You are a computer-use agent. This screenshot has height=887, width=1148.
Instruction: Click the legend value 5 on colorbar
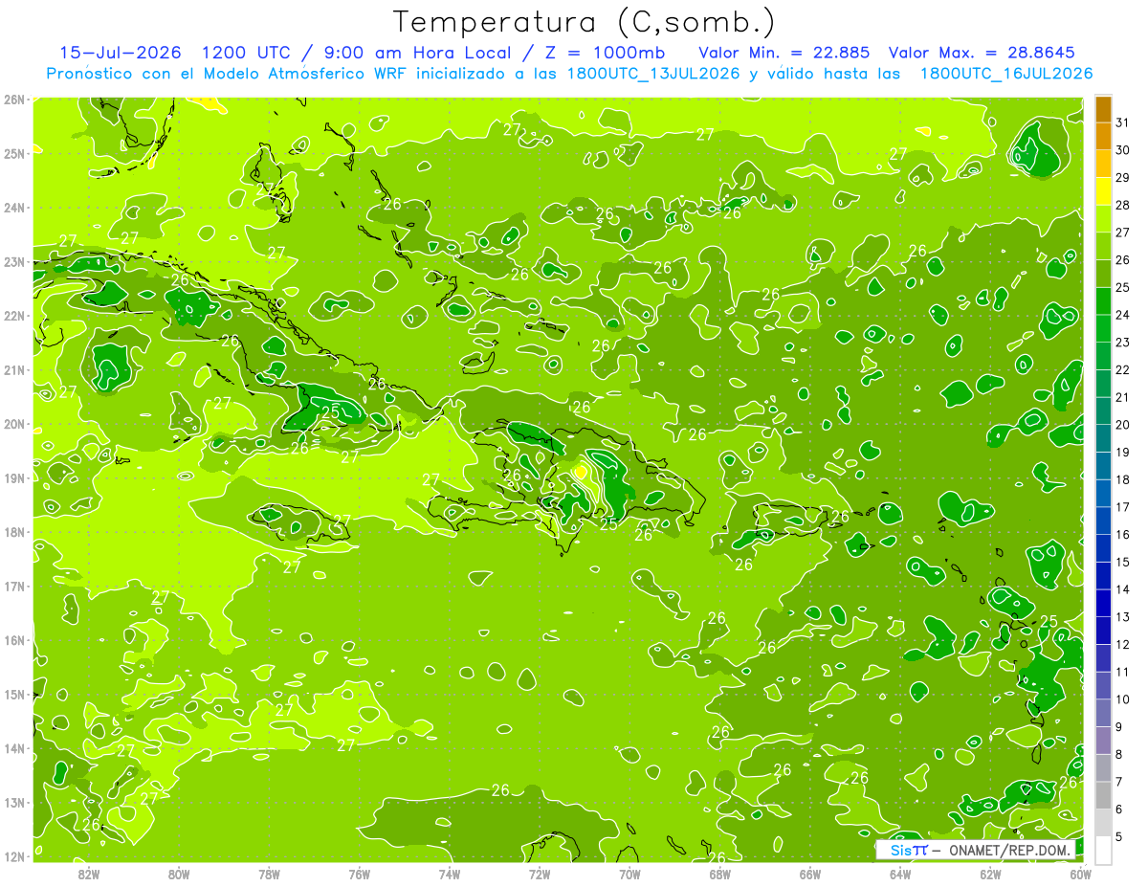[1118, 836]
